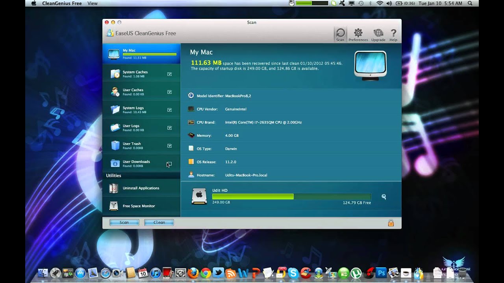Click the icon beside CPU Brand

pyautogui.click(x=191, y=122)
